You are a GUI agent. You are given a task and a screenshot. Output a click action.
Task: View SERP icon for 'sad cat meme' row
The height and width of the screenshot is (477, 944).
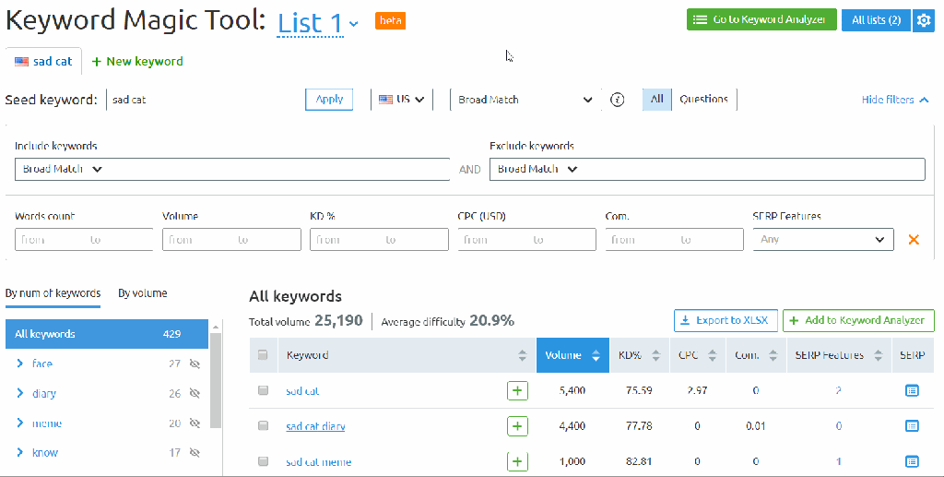[x=912, y=462]
